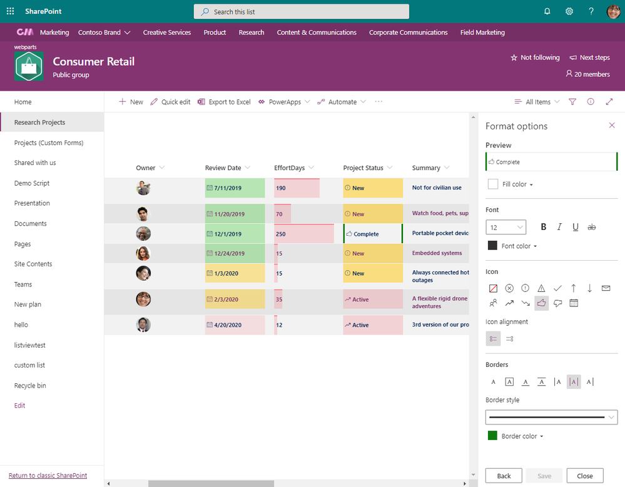Screen dimensions: 625x487
Task: Choose the circled exclamation icon
Action: [526, 288]
